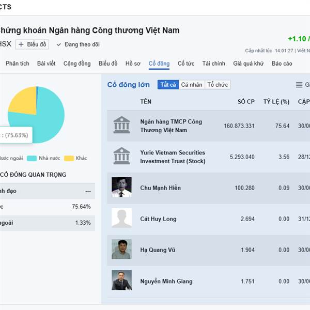Click the plus Biểu đồ button
This screenshot has height=310, width=310.
[32, 44]
